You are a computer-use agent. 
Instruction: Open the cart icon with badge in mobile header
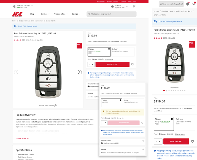click(x=194, y=4)
